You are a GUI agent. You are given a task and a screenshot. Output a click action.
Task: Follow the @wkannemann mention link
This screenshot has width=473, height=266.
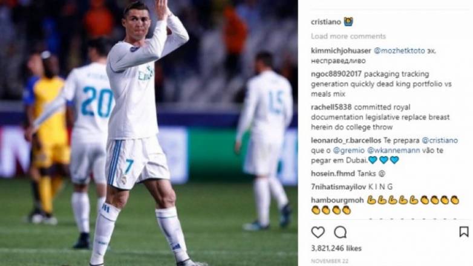coord(393,150)
